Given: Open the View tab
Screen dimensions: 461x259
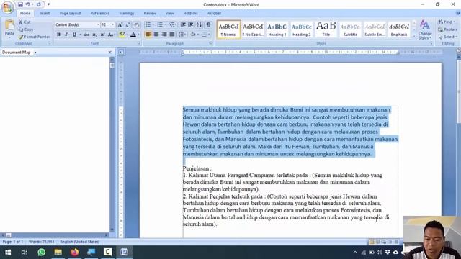Looking at the screenshot, I should coord(170,13).
